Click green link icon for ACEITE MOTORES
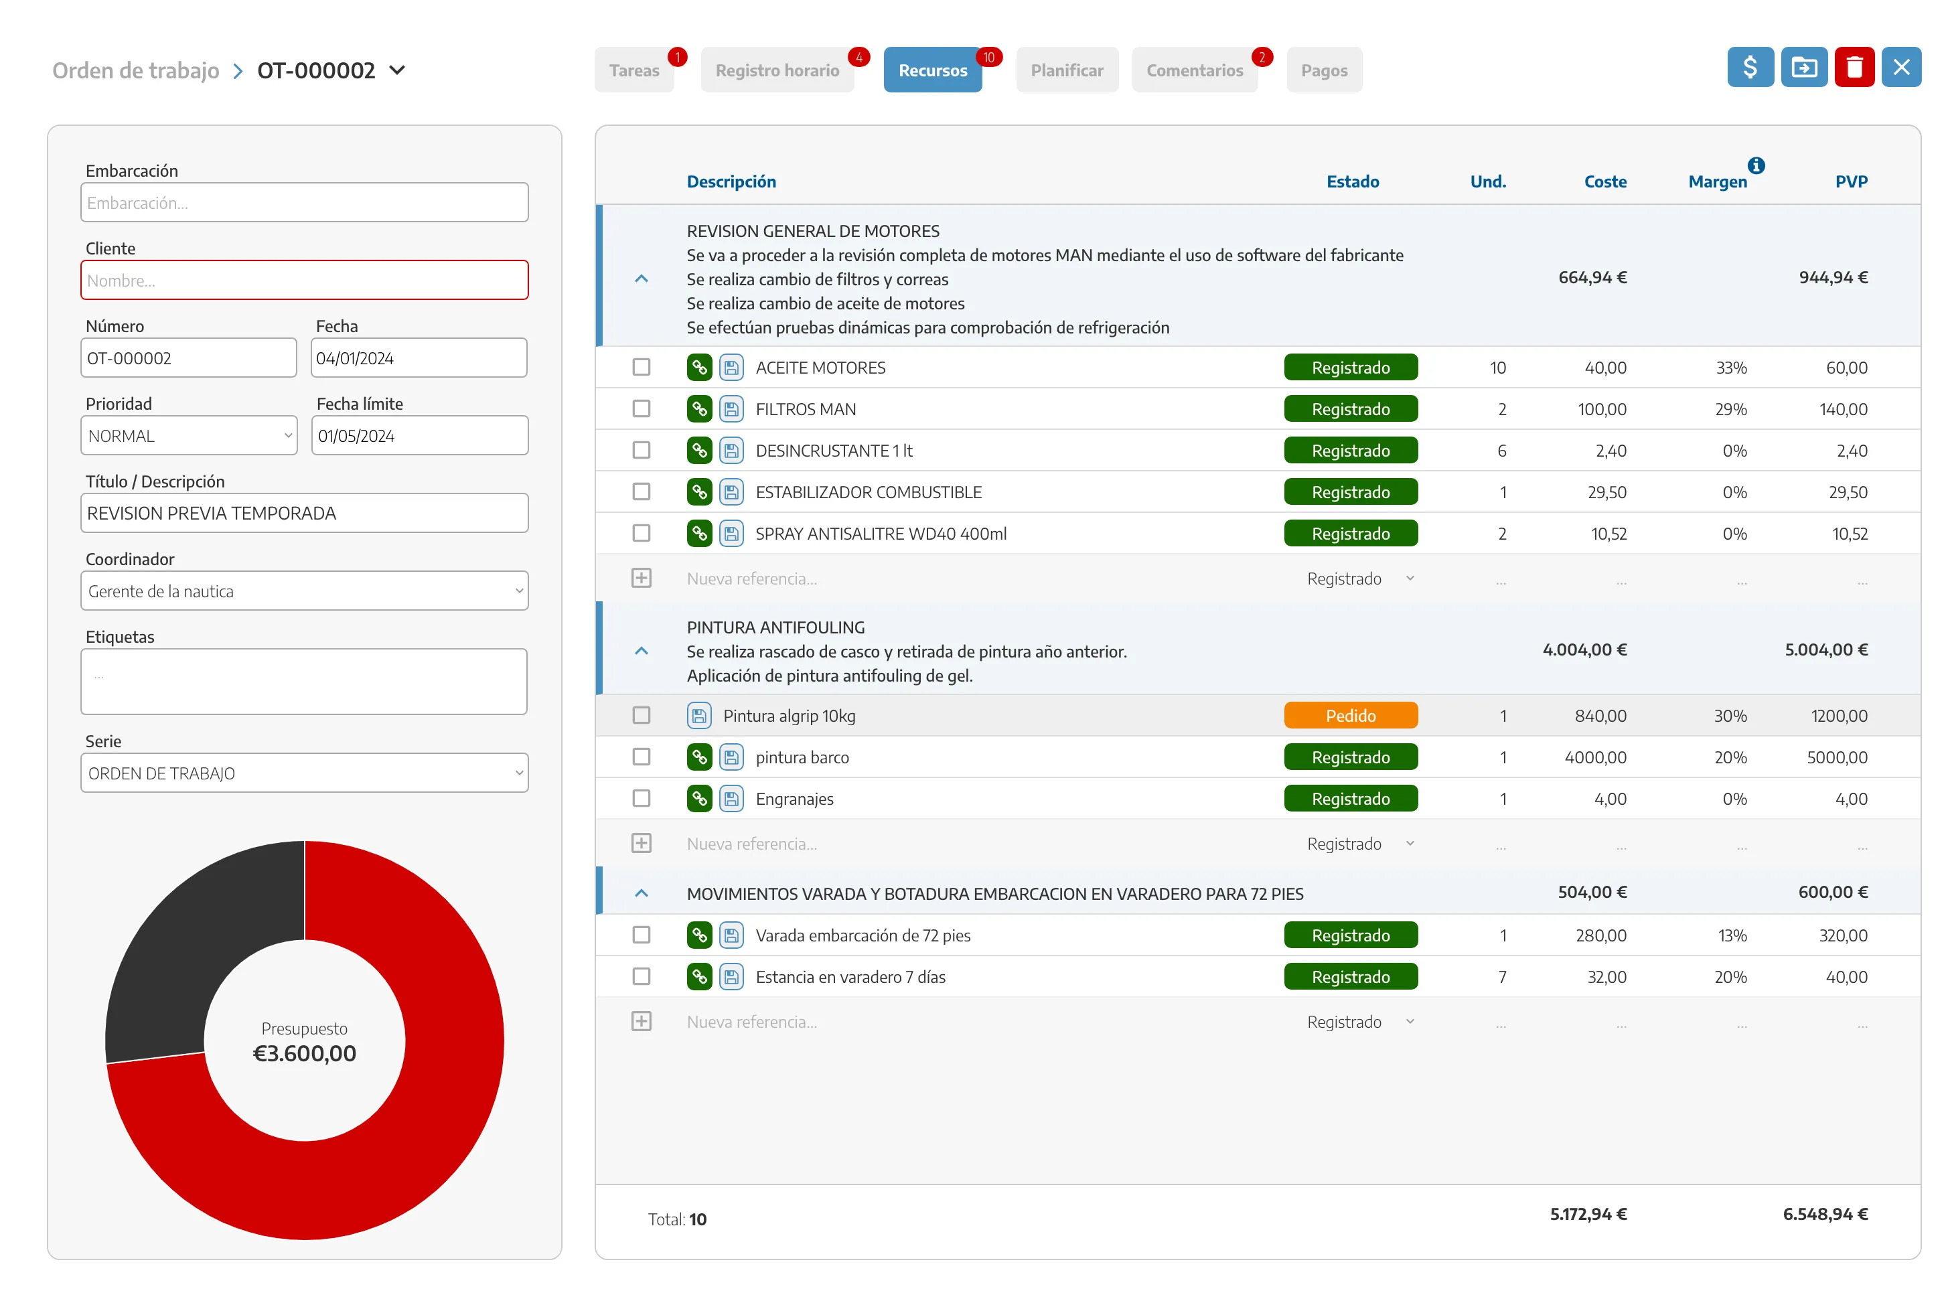Image resolution: width=1946 pixels, height=1307 pixels. (x=698, y=368)
